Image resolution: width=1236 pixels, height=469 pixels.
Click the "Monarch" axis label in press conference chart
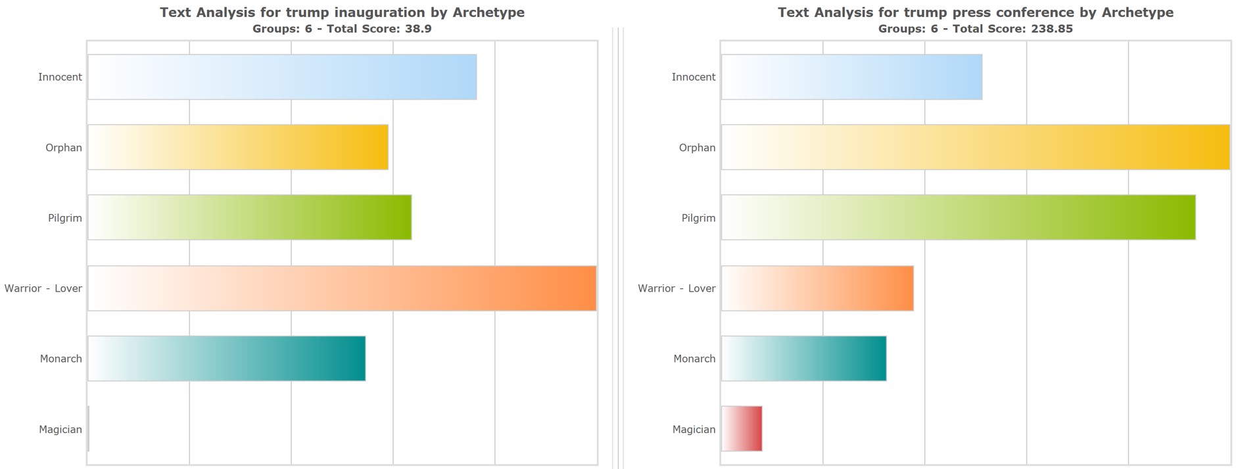(x=695, y=359)
